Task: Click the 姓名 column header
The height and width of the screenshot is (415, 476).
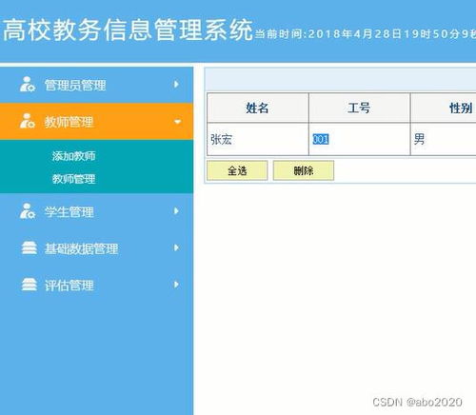Action: coord(257,108)
